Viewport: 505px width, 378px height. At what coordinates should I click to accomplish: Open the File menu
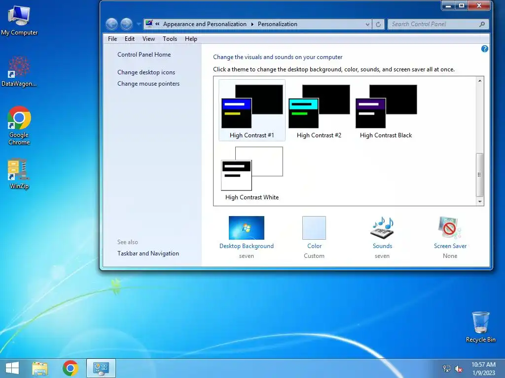(112, 39)
